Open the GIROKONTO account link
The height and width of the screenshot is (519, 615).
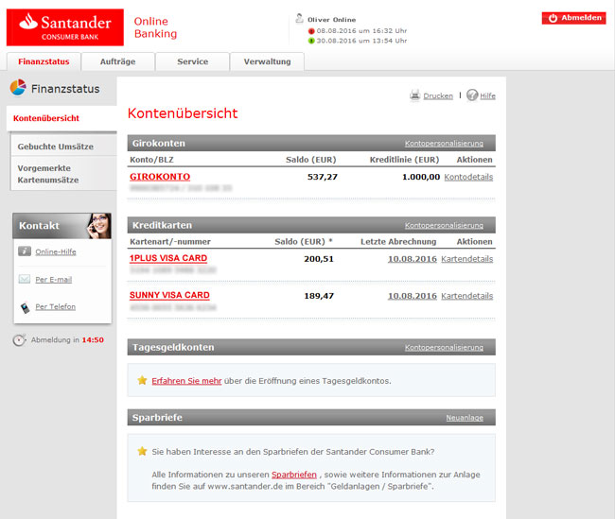(x=160, y=177)
